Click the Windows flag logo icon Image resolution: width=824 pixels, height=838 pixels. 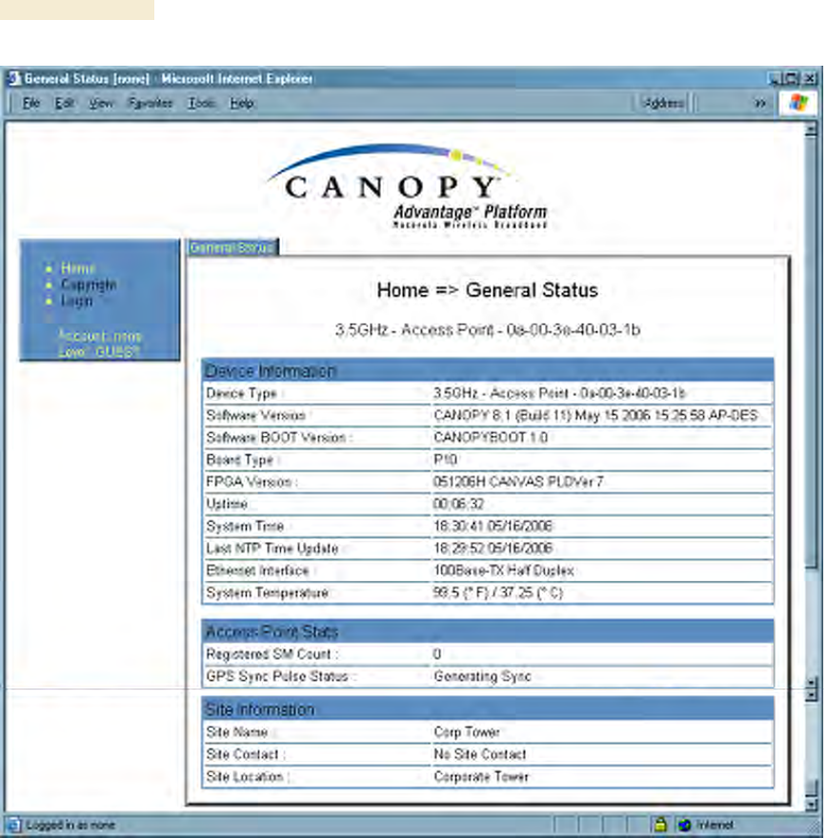(798, 103)
